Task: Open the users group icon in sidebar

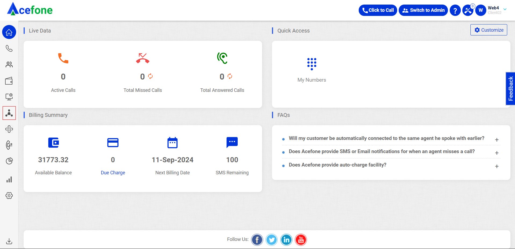Action: pos(9,64)
